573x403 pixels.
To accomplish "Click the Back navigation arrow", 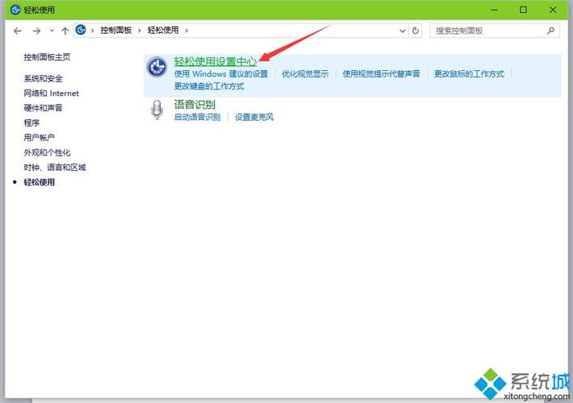I will tap(18, 31).
